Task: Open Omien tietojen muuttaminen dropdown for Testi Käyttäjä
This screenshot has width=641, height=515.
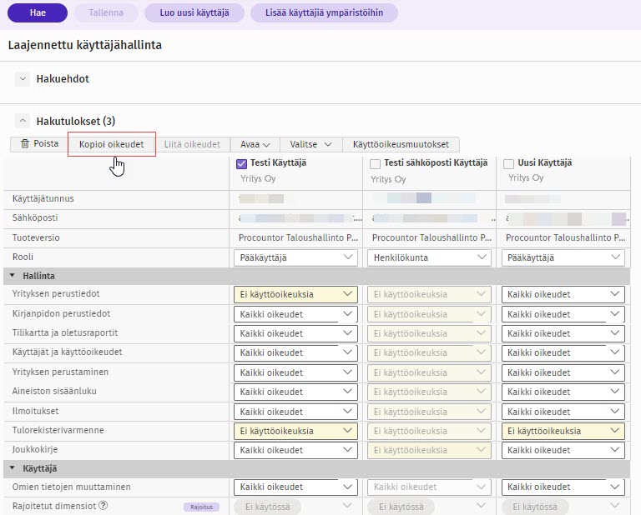Action: tap(295, 487)
